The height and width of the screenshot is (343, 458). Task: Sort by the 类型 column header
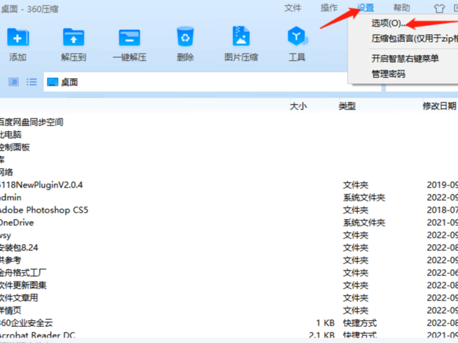[x=347, y=106]
